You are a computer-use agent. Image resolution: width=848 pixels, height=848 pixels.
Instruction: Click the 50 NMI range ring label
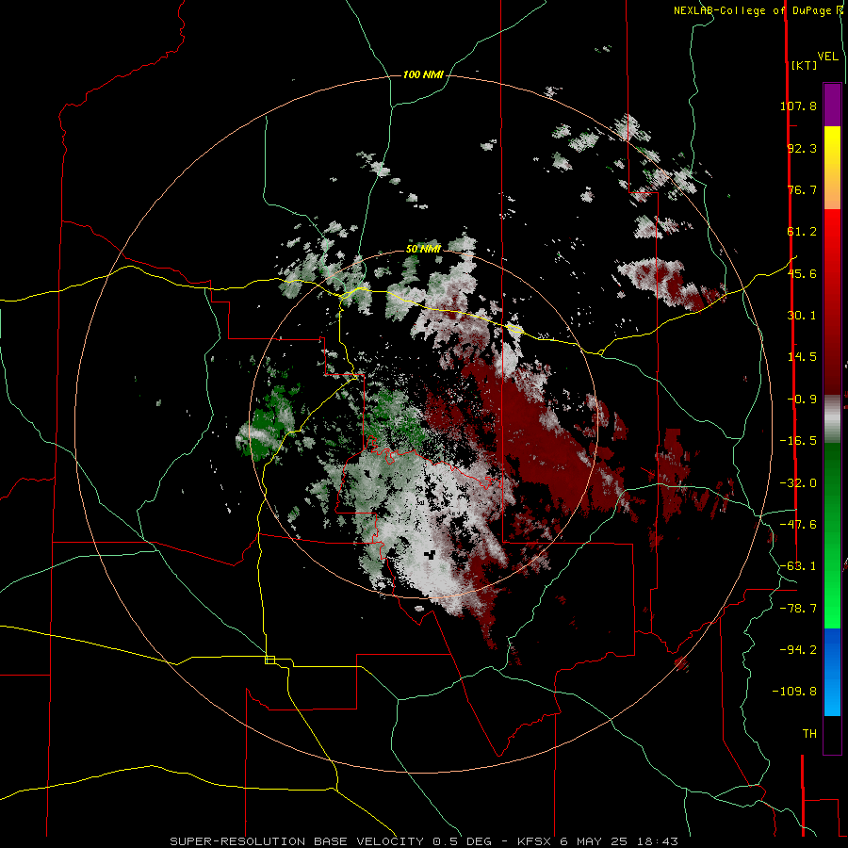click(423, 249)
